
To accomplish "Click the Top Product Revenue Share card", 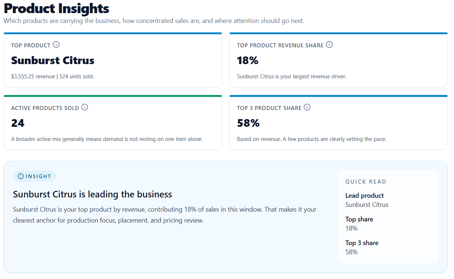I will 338,60.
